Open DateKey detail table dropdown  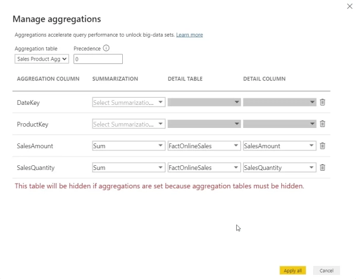(x=204, y=102)
